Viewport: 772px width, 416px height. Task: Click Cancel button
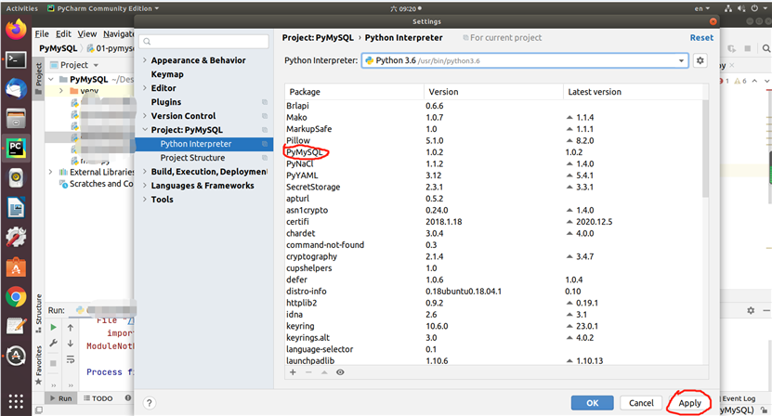(641, 403)
